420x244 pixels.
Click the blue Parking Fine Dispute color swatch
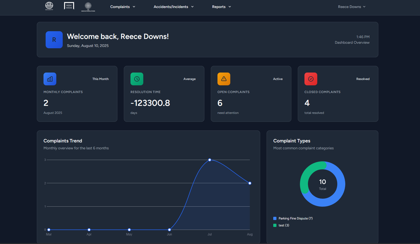(275, 218)
